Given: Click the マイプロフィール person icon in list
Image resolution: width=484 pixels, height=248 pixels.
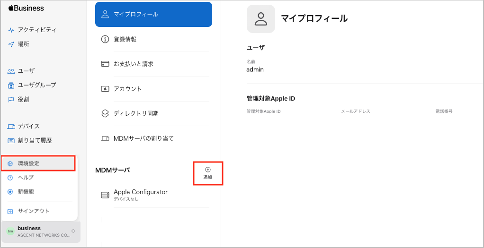Looking at the screenshot, I should pyautogui.click(x=105, y=14).
